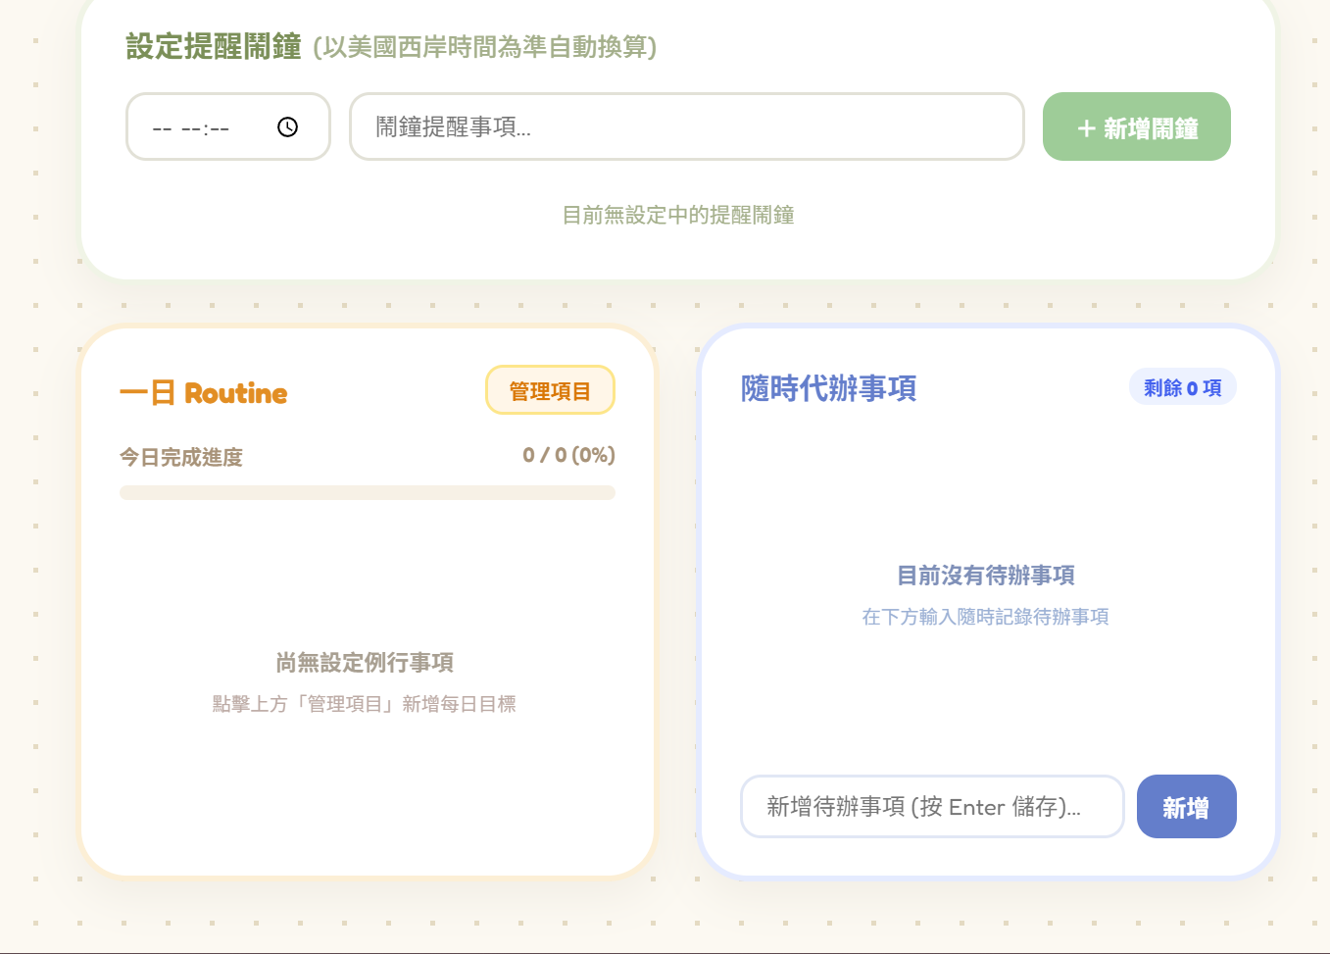Click the 尚無設定例行事項 message

(365, 663)
